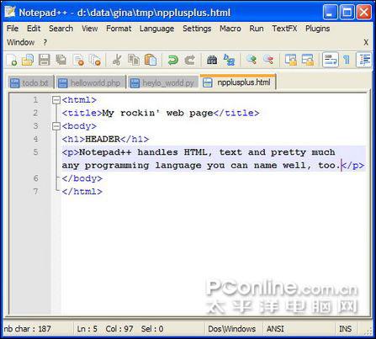Click the New file toolbar icon

pos(13,60)
